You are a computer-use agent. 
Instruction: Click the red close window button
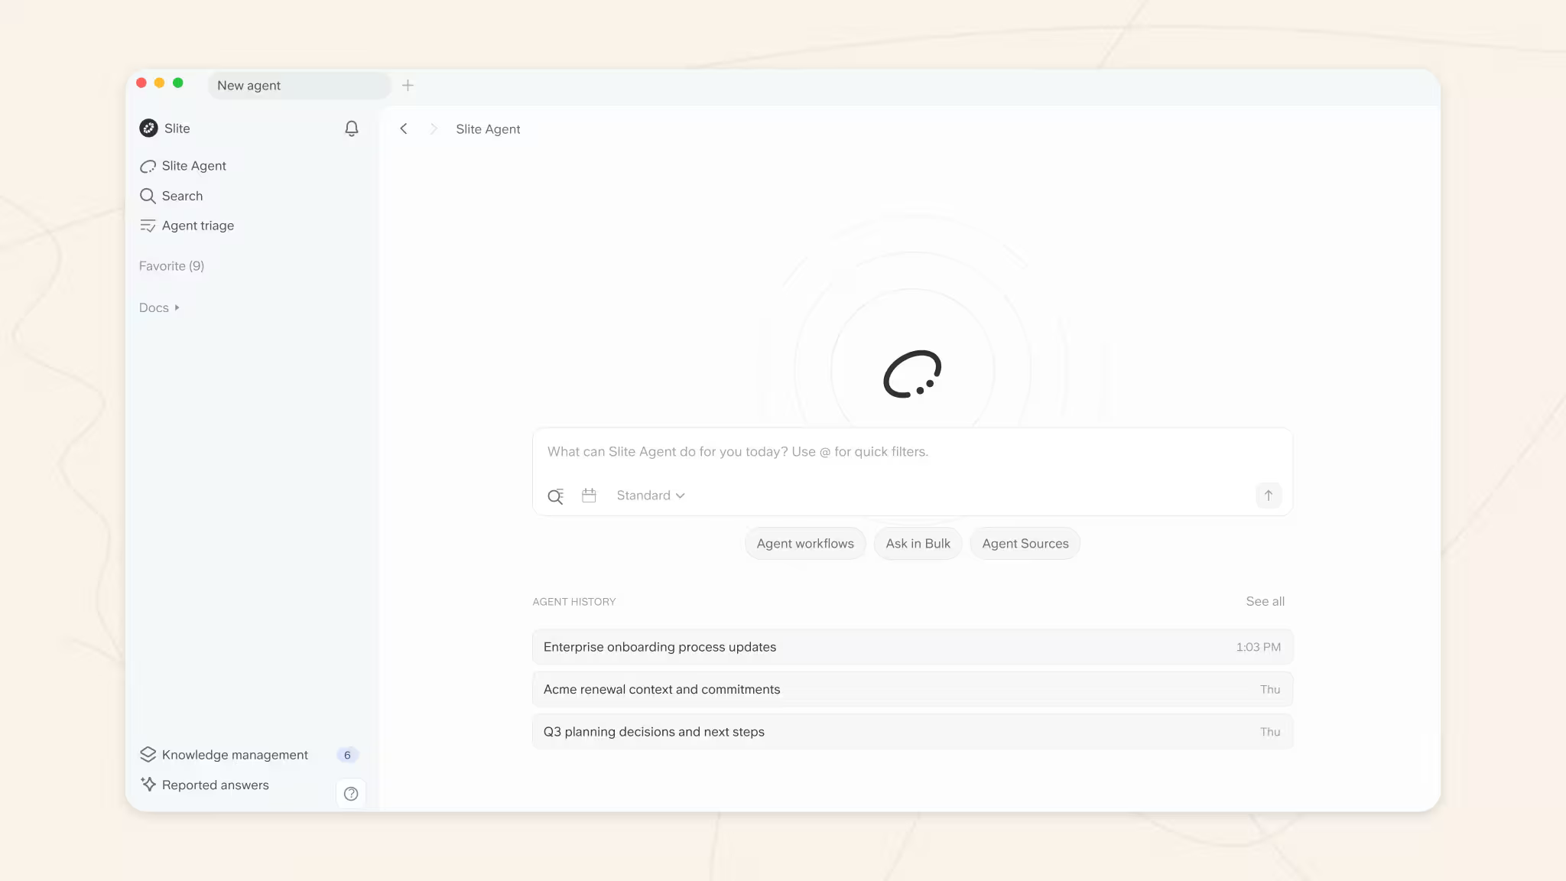[x=141, y=83]
